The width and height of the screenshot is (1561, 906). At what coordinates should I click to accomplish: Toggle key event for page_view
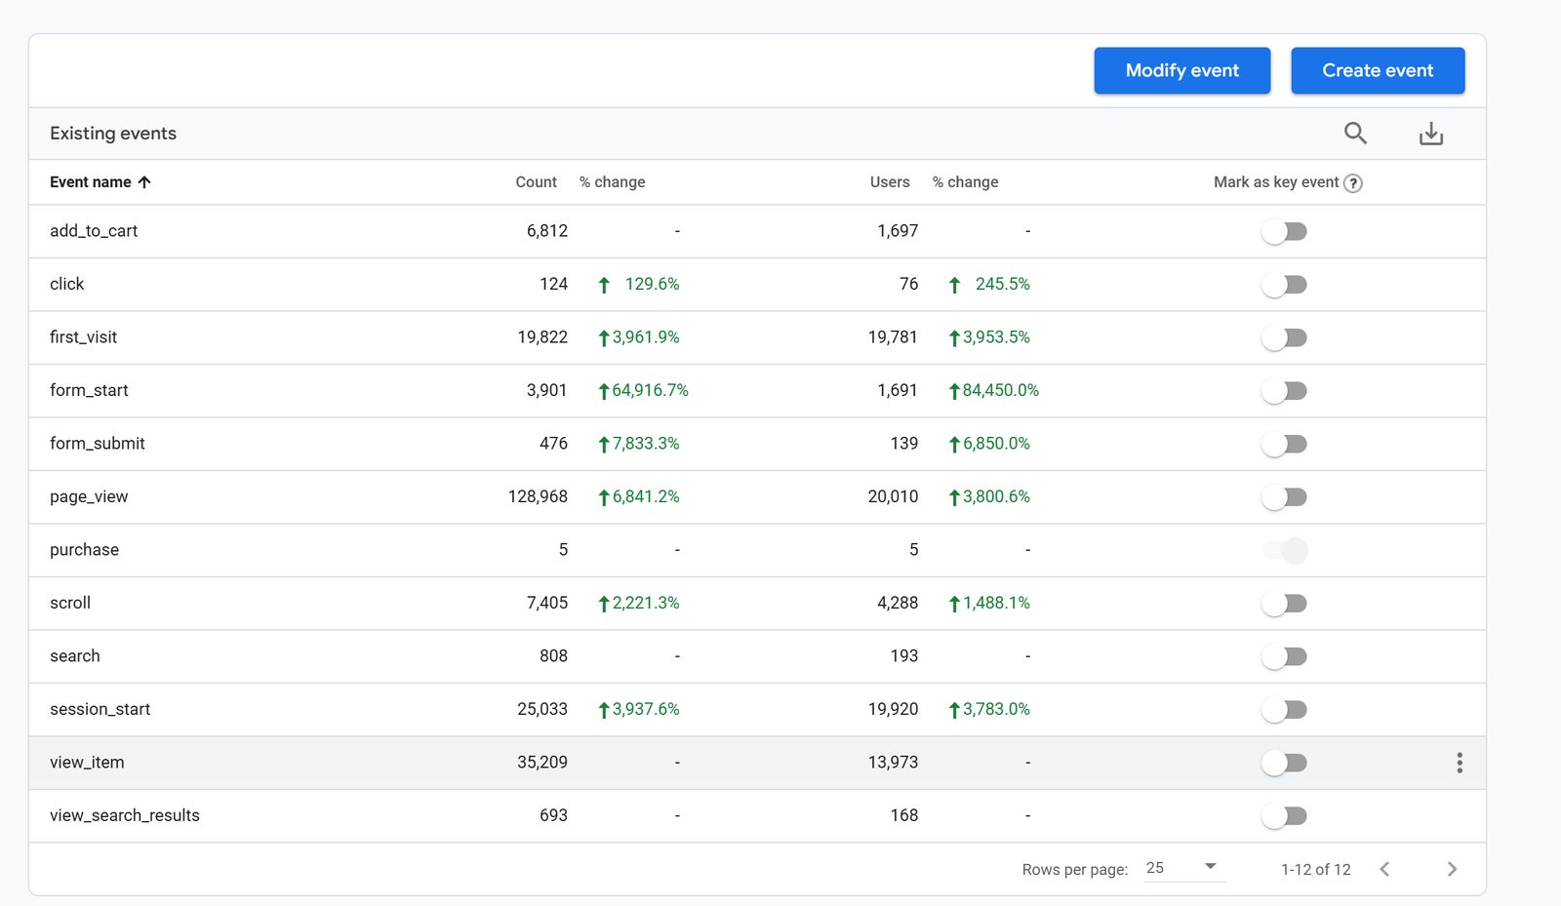[x=1284, y=497]
